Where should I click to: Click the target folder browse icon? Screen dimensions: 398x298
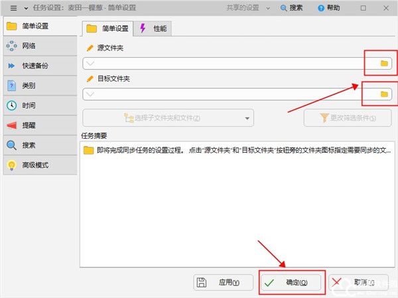[383, 94]
